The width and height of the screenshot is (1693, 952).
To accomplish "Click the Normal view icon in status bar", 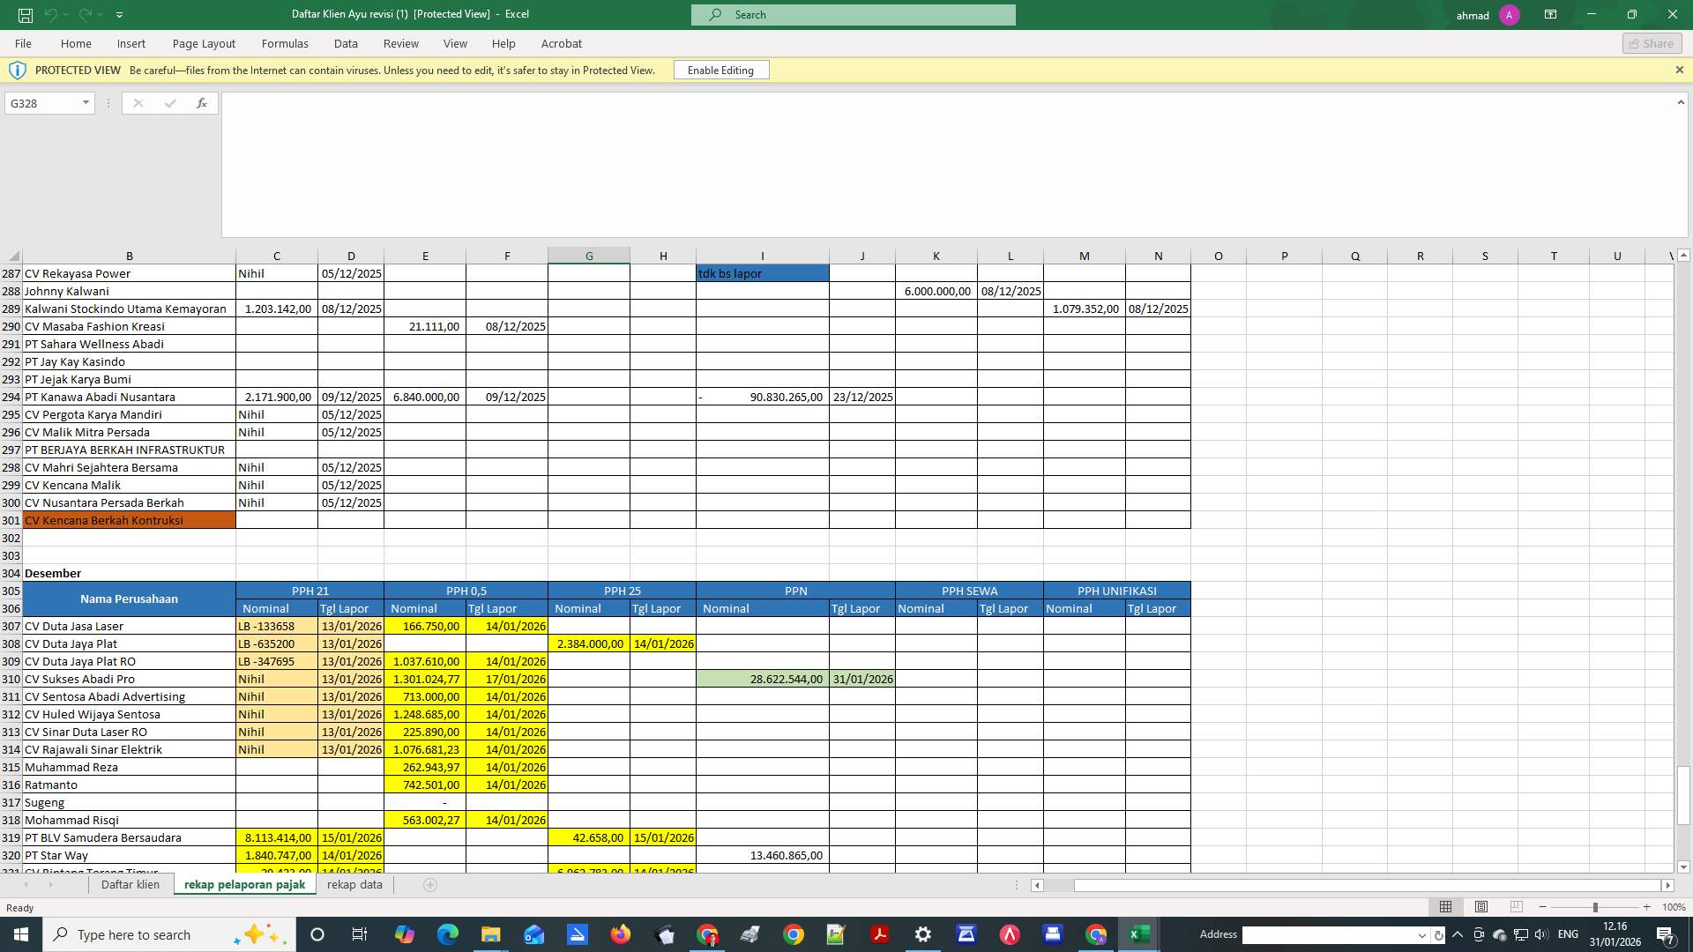I will [x=1444, y=906].
